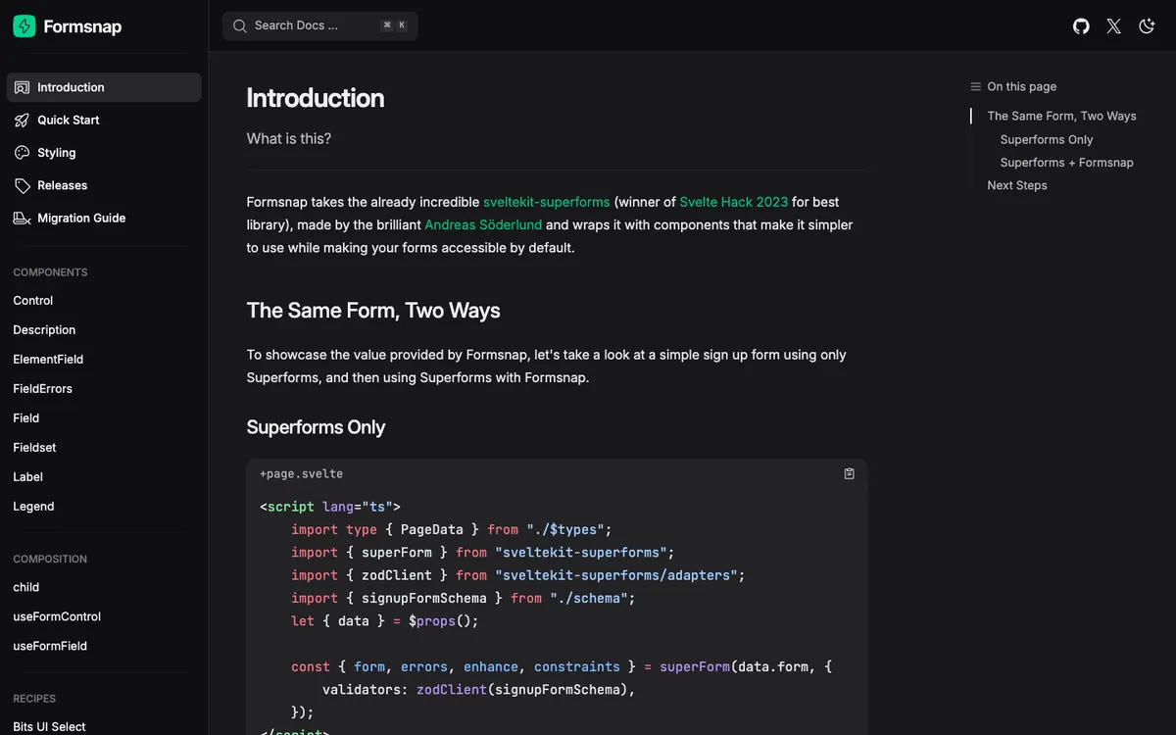Focus the Search Docs field
The width and height of the screenshot is (1176, 735).
pyautogui.click(x=319, y=26)
